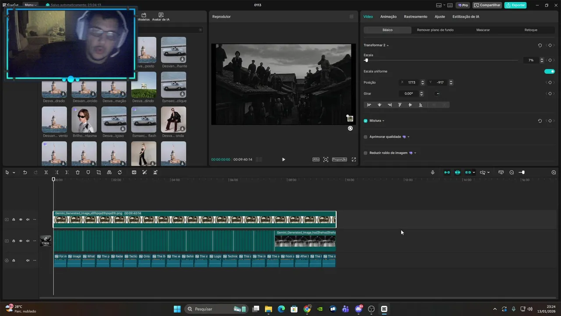Hide the top video track with eye icon
This screenshot has height=316, width=561.
click(x=21, y=219)
